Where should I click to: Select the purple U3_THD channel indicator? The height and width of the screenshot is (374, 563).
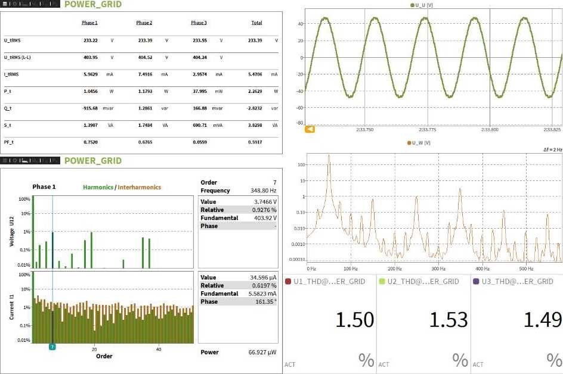(476, 281)
